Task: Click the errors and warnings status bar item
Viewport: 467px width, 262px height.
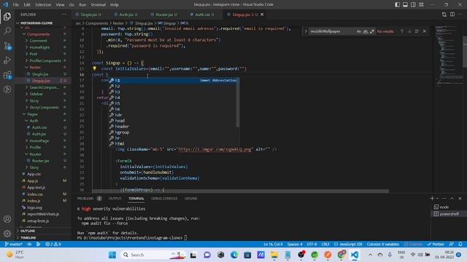Action: (x=53, y=245)
